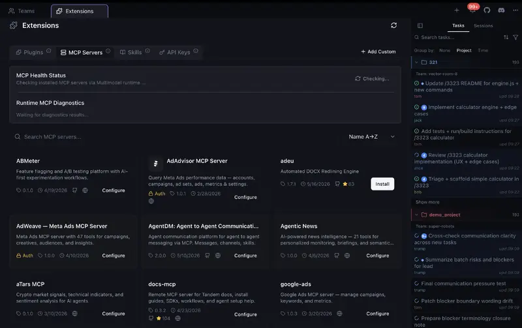Open the task filter funnel icon

click(x=515, y=37)
